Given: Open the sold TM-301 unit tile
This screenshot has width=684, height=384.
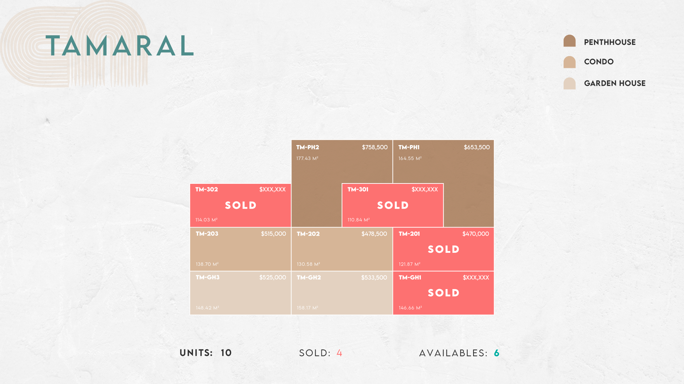Looking at the screenshot, I should click(x=393, y=205).
